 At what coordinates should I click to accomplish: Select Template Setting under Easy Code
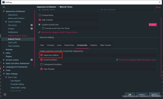(17, 84)
